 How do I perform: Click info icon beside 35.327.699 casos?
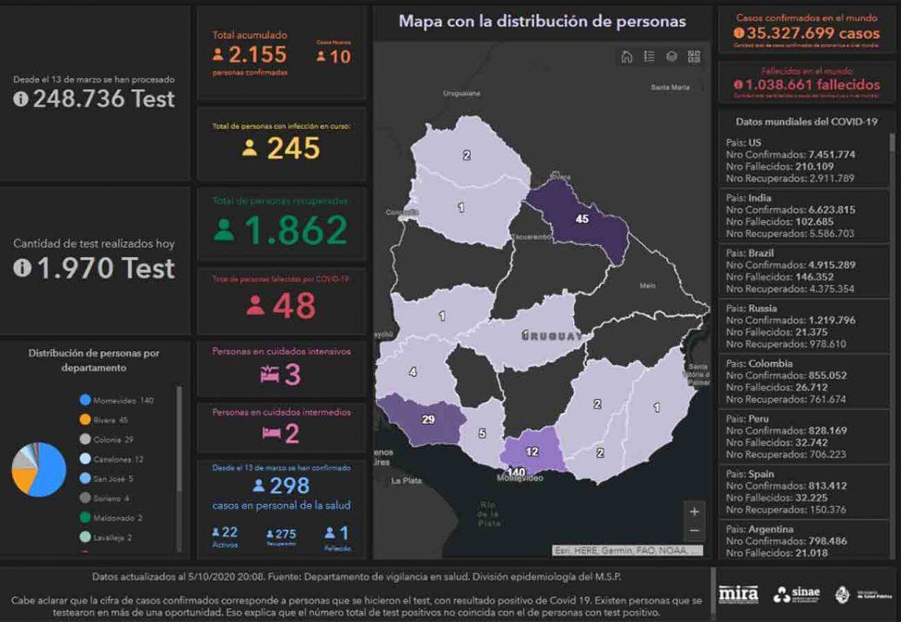(x=738, y=33)
